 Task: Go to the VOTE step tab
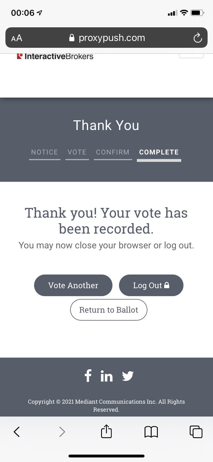pos(77,153)
